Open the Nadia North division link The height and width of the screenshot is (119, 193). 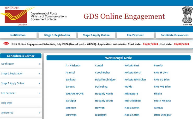132,108
